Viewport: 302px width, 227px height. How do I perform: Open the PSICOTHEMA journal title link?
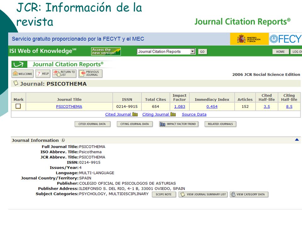[69, 107]
